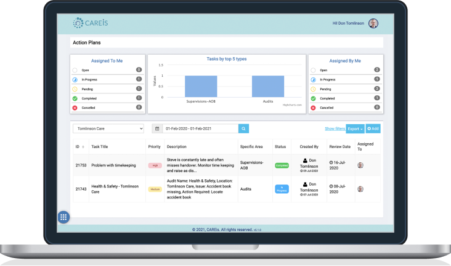Click person icon in Created By for task 21743
This screenshot has width=451, height=266.
305,184
